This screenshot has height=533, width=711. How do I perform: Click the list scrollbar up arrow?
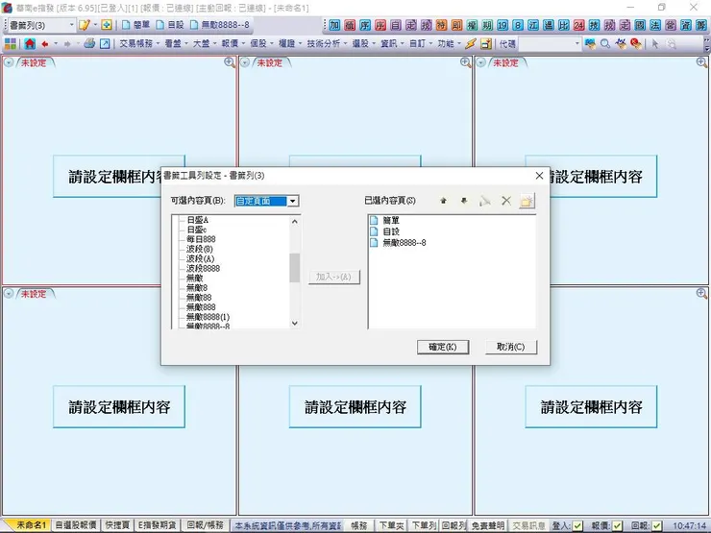[295, 222]
